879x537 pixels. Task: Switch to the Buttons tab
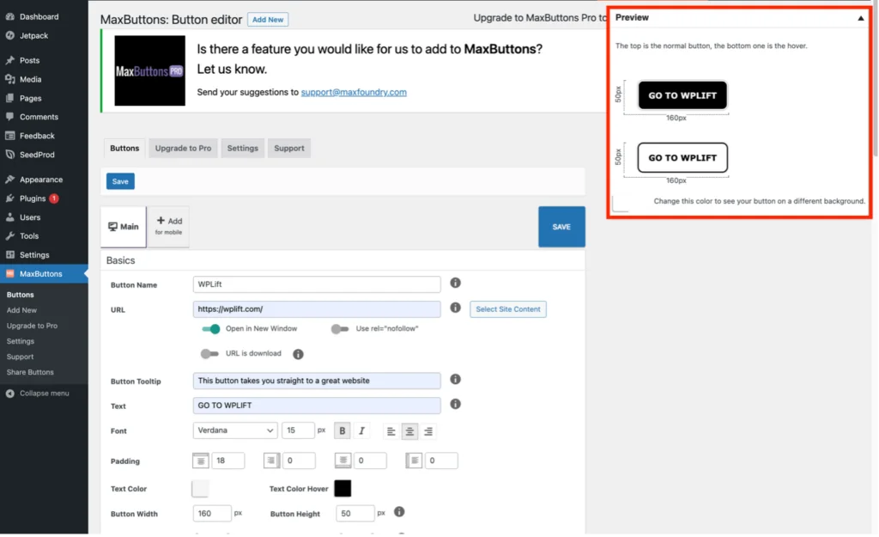124,148
